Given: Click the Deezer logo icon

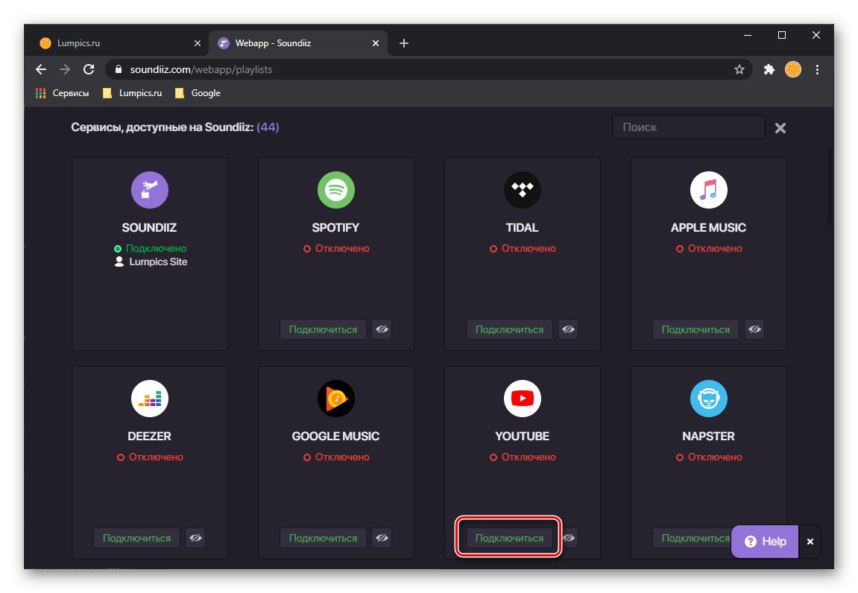Looking at the screenshot, I should [x=149, y=399].
